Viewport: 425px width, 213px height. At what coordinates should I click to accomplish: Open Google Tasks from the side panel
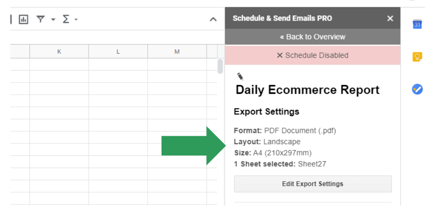pyautogui.click(x=417, y=89)
